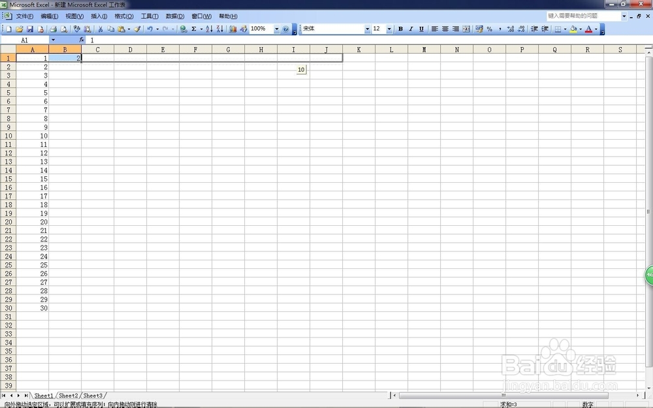653x408 pixels.
Task: Switch to the Sheet2 tab
Action: 68,395
